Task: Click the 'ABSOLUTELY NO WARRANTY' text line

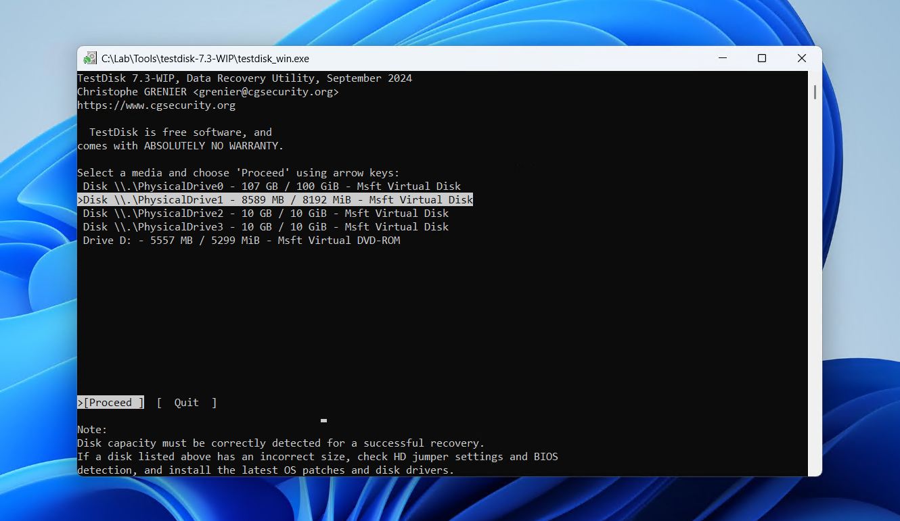Action: [180, 146]
